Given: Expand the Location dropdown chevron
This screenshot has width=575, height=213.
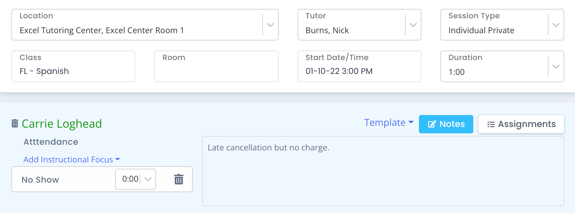Looking at the screenshot, I should click(270, 25).
